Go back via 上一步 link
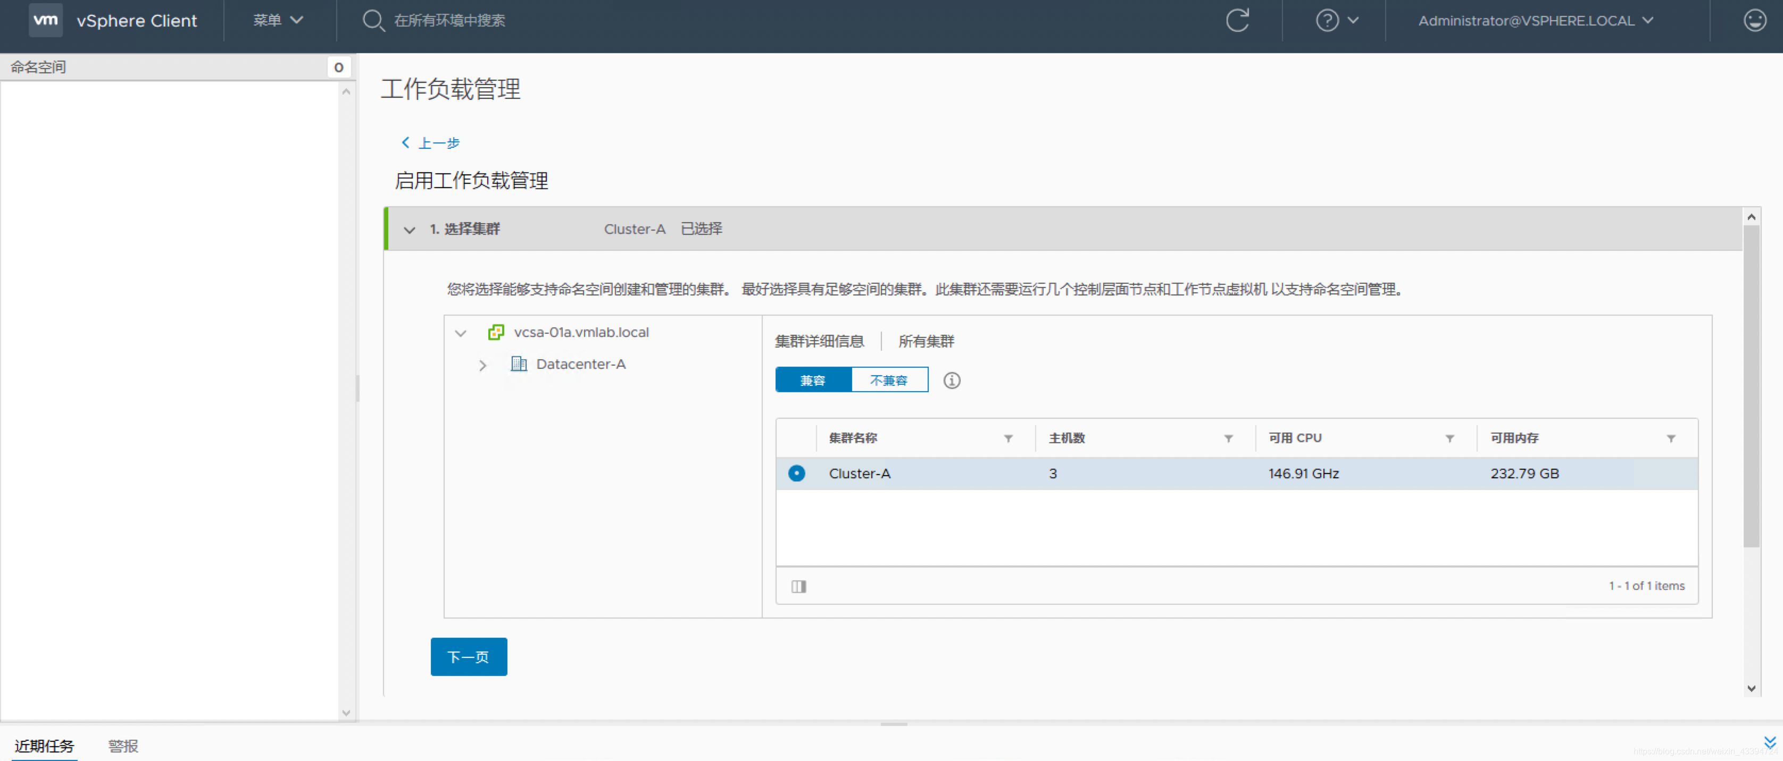The width and height of the screenshot is (1783, 761). 430,142
